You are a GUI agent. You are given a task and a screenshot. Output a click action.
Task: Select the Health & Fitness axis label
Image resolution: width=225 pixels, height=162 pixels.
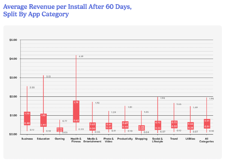76,140
